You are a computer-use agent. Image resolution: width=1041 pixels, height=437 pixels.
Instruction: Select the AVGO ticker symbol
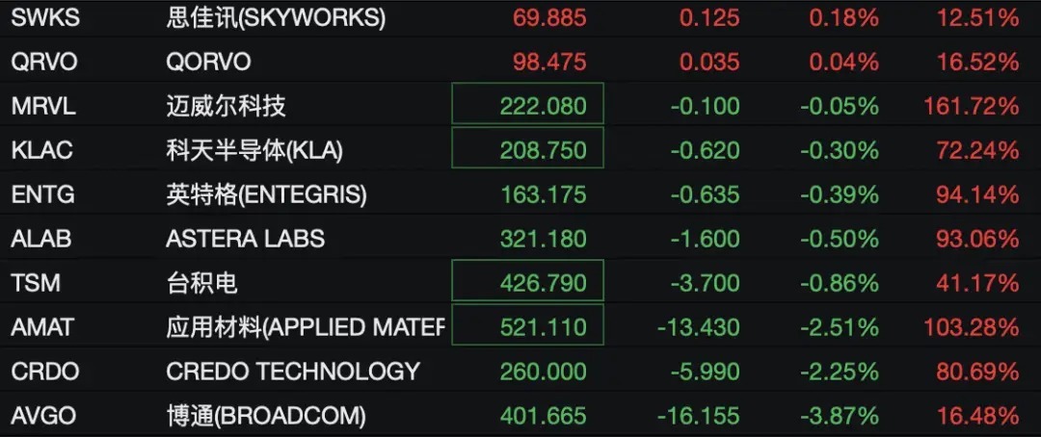click(x=43, y=416)
